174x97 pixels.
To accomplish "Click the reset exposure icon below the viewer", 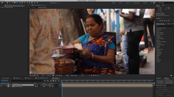I will click(x=96, y=75).
